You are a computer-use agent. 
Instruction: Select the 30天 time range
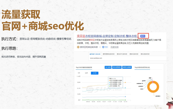coord(86,73)
